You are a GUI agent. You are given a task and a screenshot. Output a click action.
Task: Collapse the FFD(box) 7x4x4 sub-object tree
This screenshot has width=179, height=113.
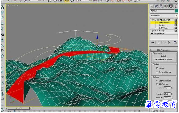[155, 20]
